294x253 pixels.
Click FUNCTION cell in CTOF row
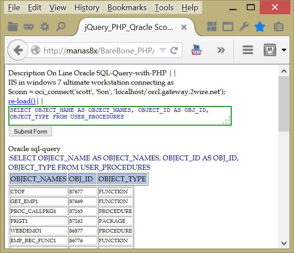(x=115, y=192)
